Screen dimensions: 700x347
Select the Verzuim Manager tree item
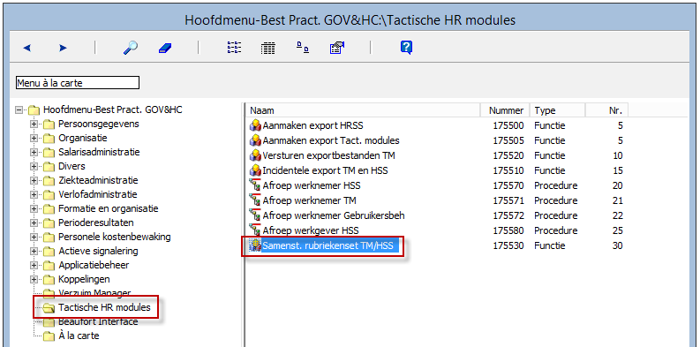pyautogui.click(x=94, y=293)
